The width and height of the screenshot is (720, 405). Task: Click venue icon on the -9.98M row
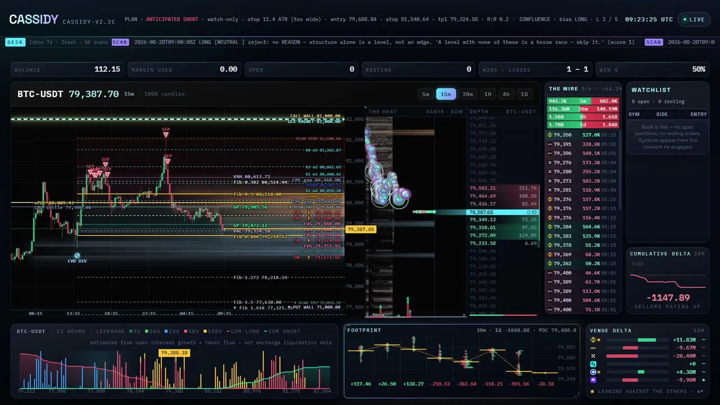[x=593, y=380]
